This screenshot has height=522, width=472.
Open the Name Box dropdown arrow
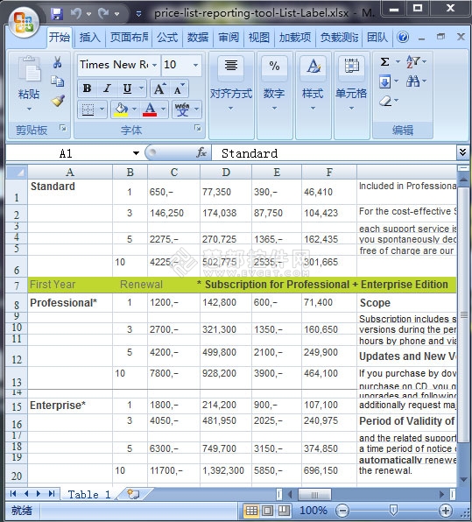tap(136, 153)
